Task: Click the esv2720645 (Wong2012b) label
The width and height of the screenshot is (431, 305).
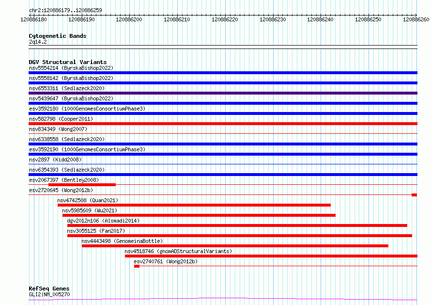Action: (x=61, y=190)
